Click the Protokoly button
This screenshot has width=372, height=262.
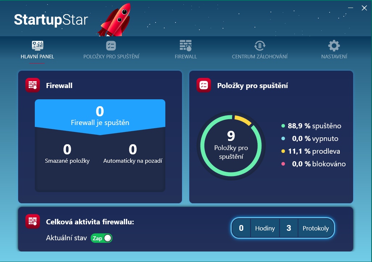point(315,228)
